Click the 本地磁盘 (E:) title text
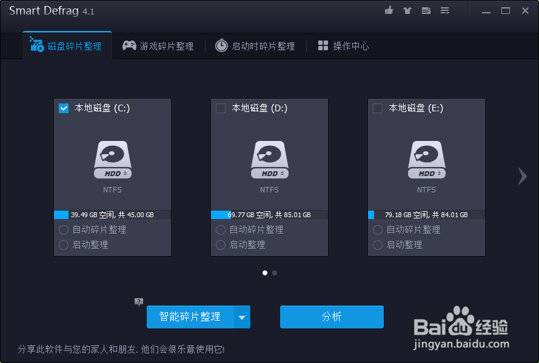 416,108
